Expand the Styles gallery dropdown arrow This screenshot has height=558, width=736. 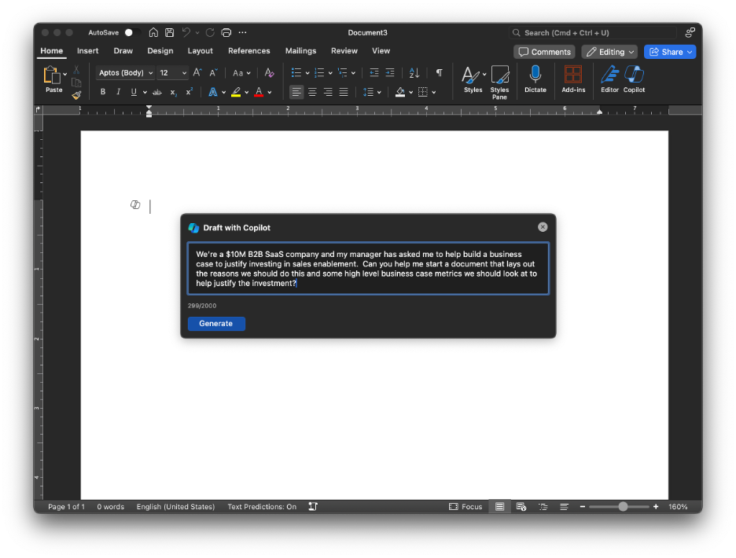pyautogui.click(x=484, y=74)
